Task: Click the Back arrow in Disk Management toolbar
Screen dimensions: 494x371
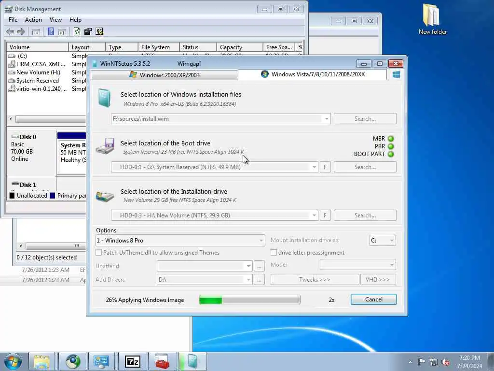Action: click(10, 31)
